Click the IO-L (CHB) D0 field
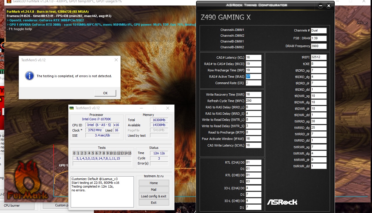Screen dimensions: 372x213 coord(254,201)
